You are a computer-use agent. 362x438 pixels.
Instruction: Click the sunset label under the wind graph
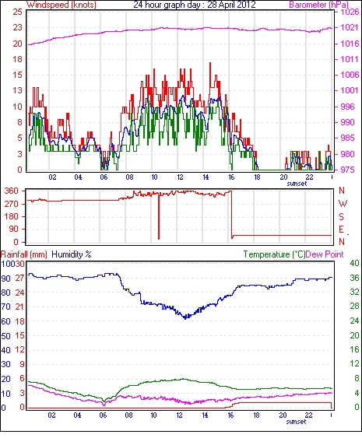coord(297,184)
